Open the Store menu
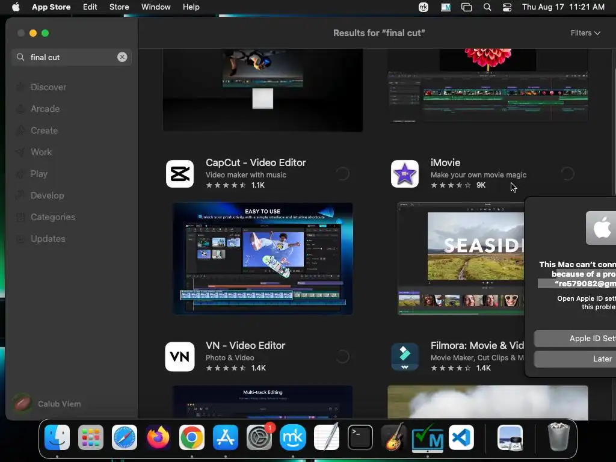This screenshot has width=616, height=462. point(119,7)
